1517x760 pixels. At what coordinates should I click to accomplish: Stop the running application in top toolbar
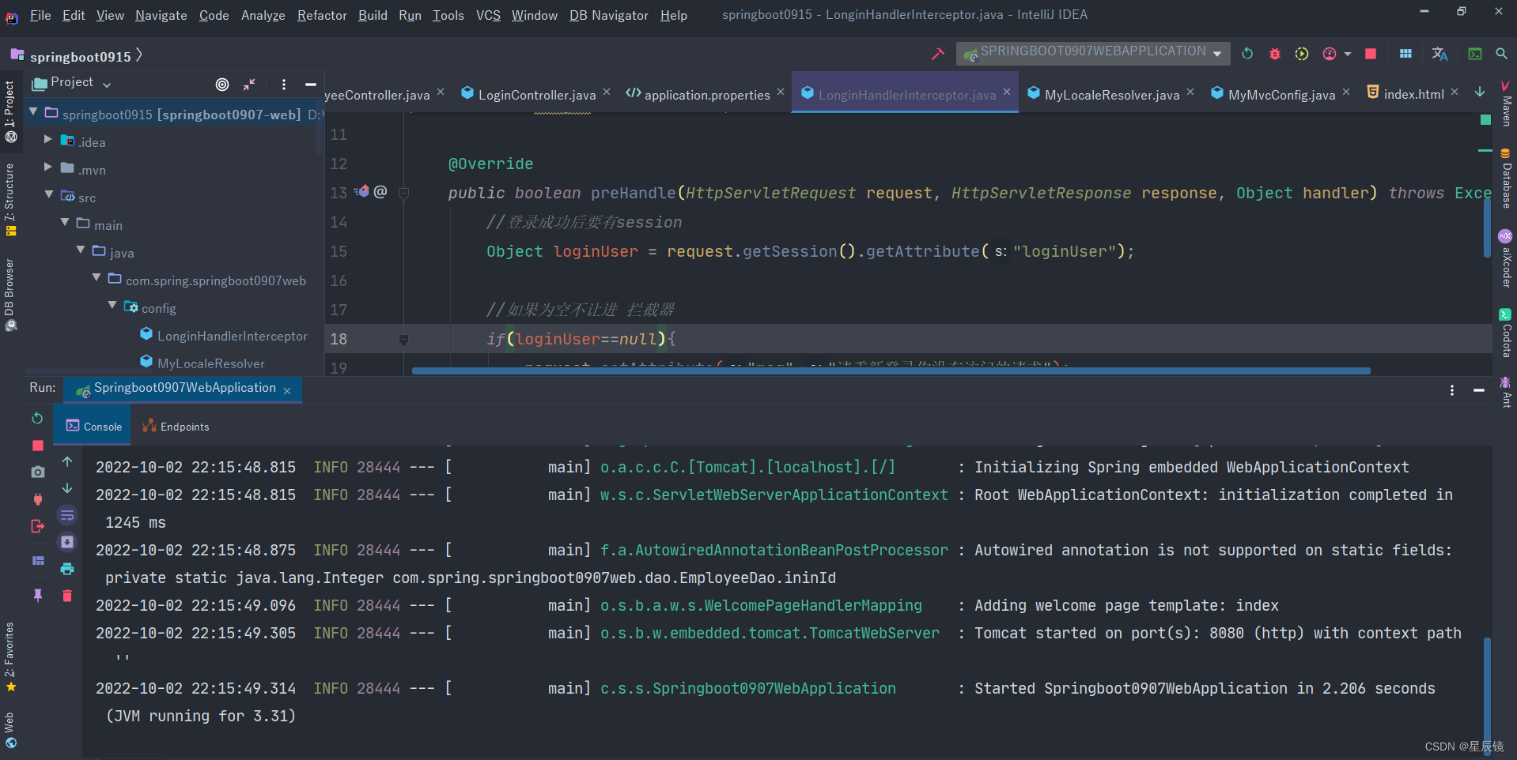click(x=1371, y=54)
